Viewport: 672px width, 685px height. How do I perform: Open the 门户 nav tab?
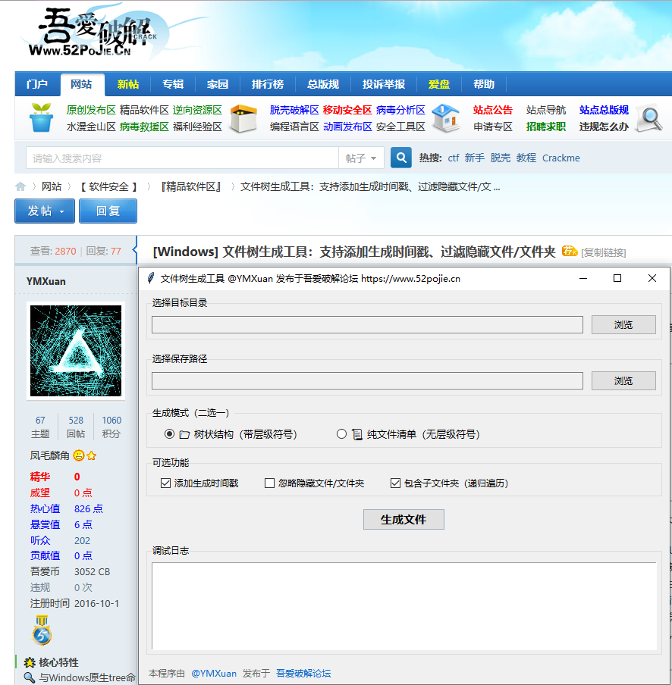tap(37, 84)
